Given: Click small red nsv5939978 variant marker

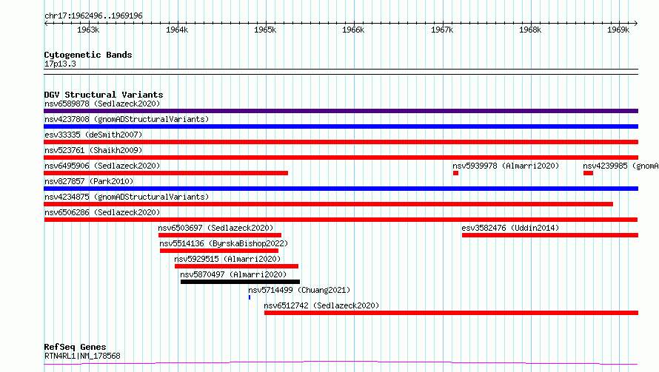Looking at the screenshot, I should coord(455,173).
